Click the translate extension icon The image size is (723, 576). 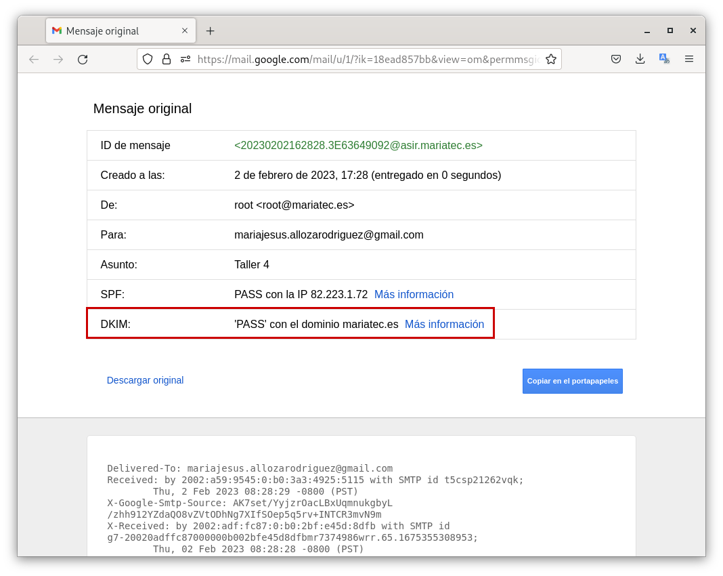pyautogui.click(x=664, y=59)
